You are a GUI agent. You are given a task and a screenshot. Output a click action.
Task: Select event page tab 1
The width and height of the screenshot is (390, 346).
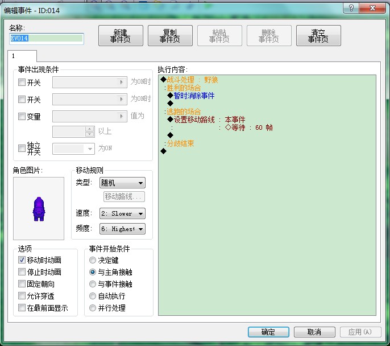tap(22, 56)
